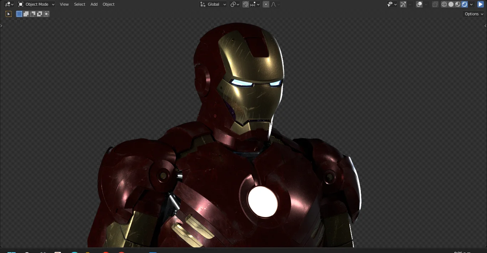The image size is (487, 253).
Task: Open the viewport shading settings dropdown
Action: coord(471,4)
